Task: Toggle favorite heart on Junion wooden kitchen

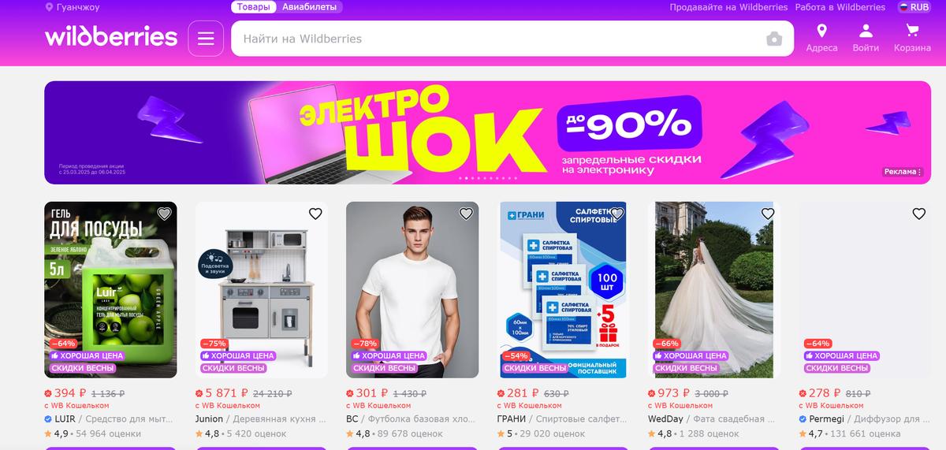Action: click(x=315, y=214)
